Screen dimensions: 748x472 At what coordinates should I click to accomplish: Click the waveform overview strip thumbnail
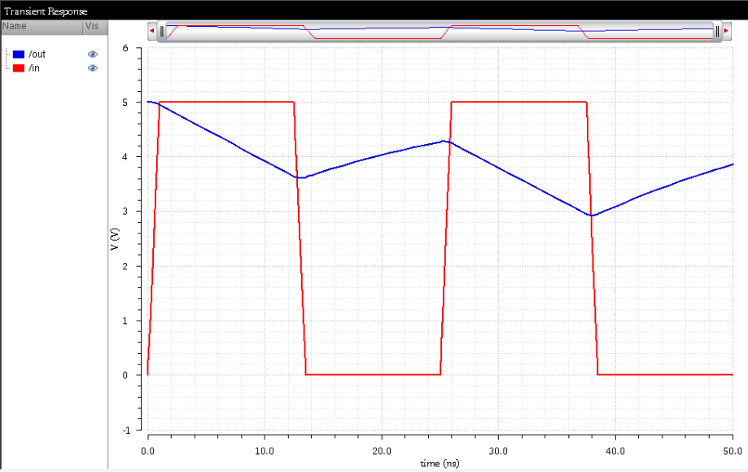pyautogui.click(x=440, y=32)
